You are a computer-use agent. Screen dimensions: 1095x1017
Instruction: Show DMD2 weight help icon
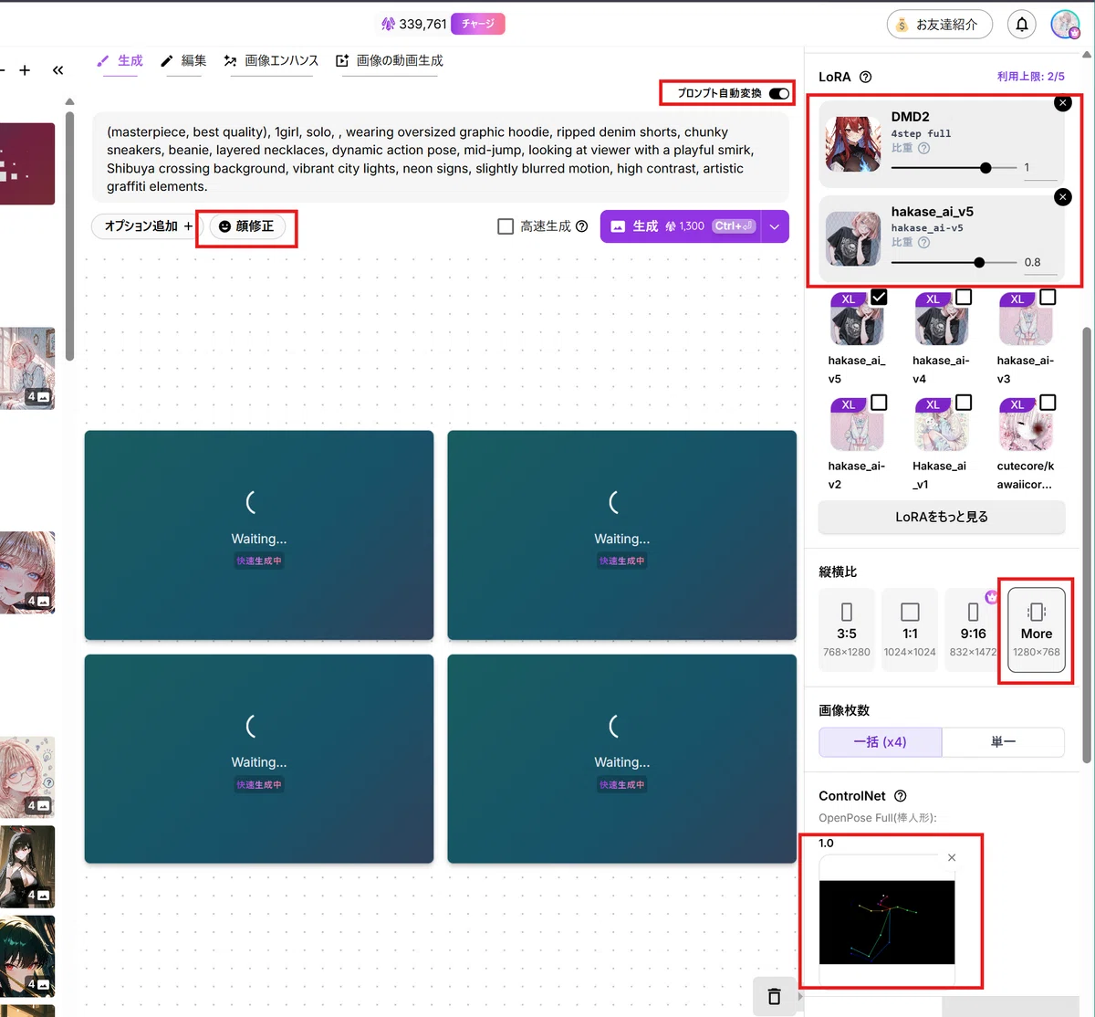click(923, 148)
